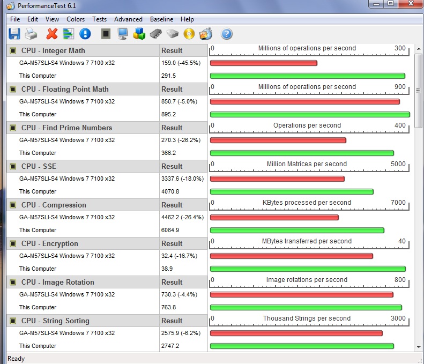
Task: Open the Colors menu
Action: [76, 19]
